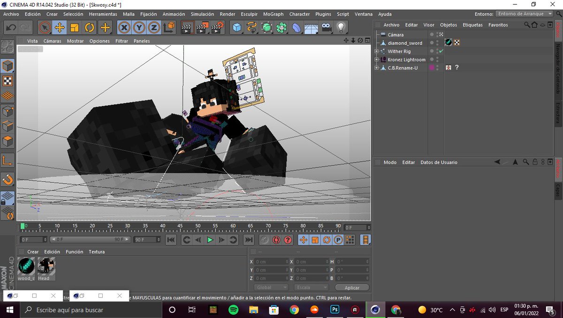Go to end of animation
This screenshot has width=563, height=318.
pos(249,240)
